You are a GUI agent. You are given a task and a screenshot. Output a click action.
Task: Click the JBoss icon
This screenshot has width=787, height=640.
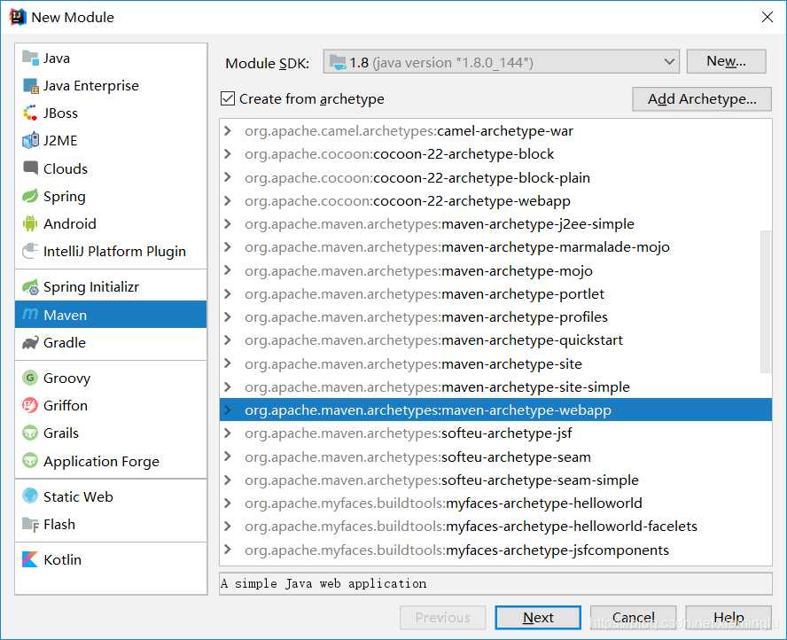click(30, 113)
